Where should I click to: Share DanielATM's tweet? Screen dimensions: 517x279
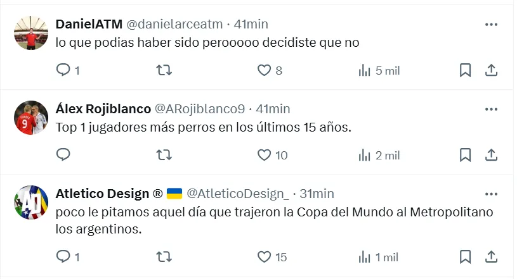pyautogui.click(x=491, y=70)
